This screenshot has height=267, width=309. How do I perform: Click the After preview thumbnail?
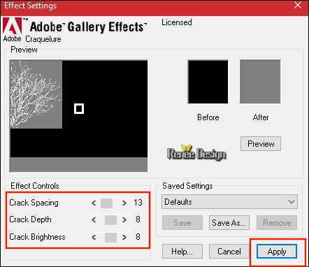[260, 82]
